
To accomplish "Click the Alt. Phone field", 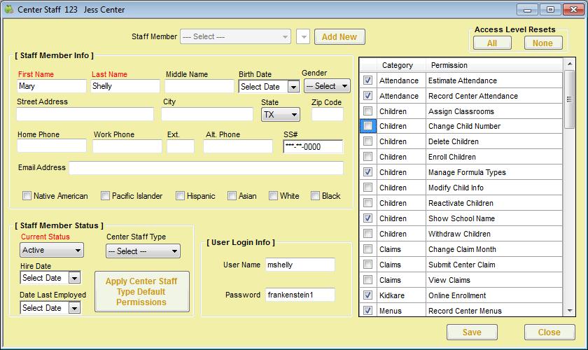I will [x=238, y=146].
